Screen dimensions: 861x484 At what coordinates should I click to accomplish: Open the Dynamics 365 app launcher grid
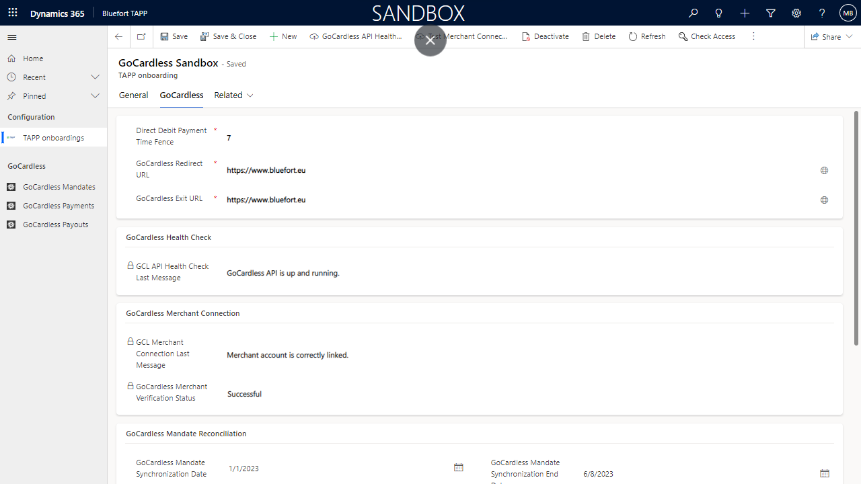13,13
